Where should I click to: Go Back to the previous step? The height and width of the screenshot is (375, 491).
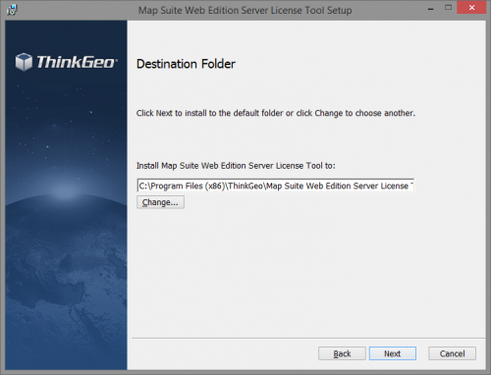point(342,353)
